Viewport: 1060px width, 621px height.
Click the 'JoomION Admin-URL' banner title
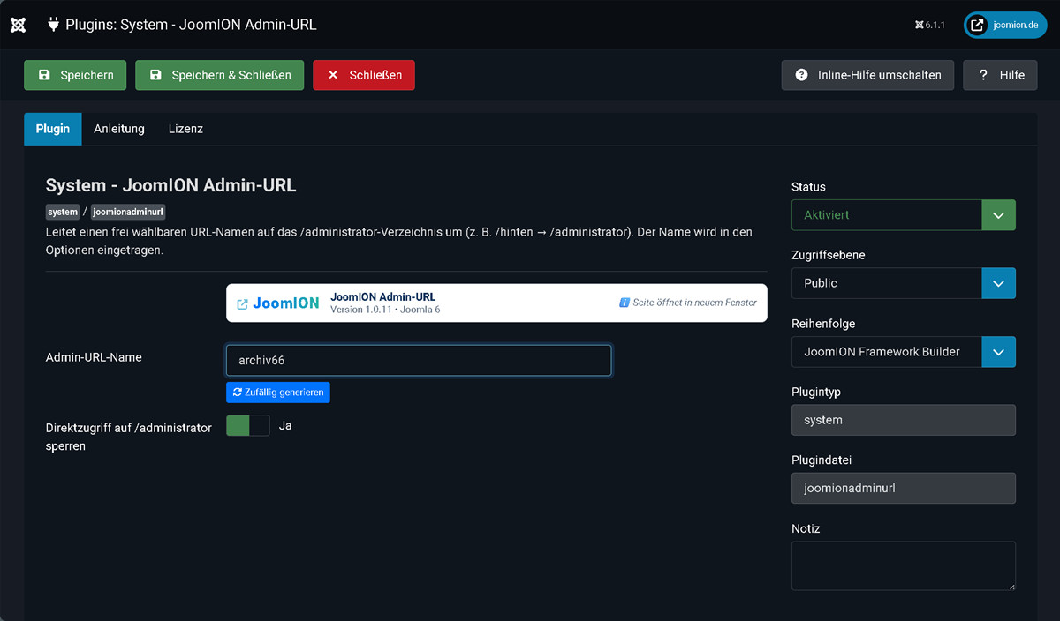382,297
